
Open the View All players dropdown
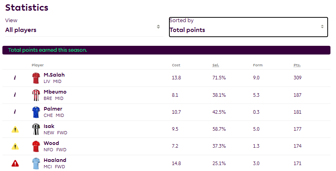83,26
